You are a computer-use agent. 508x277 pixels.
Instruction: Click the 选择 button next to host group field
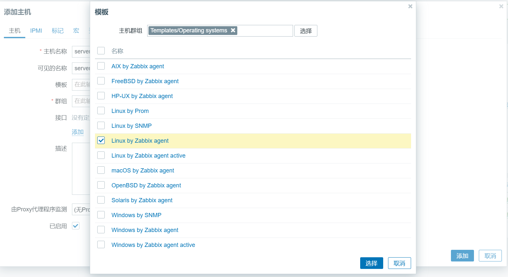pyautogui.click(x=306, y=31)
